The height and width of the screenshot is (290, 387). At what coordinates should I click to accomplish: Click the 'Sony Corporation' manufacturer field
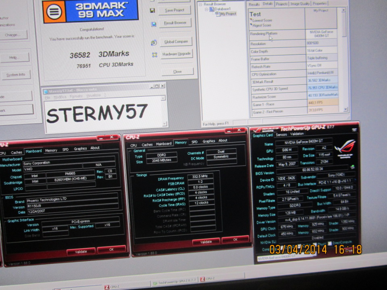pos(69,161)
